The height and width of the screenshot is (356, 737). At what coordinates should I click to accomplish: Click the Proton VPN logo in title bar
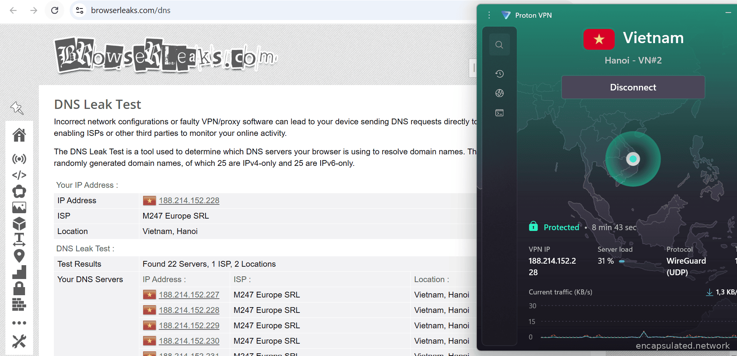pos(506,15)
